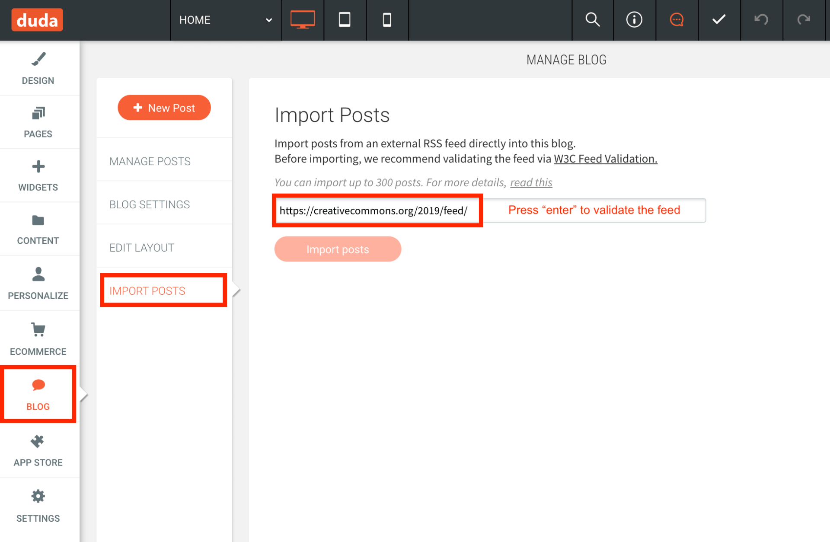Open the Blog panel
The image size is (830, 542).
(38, 394)
